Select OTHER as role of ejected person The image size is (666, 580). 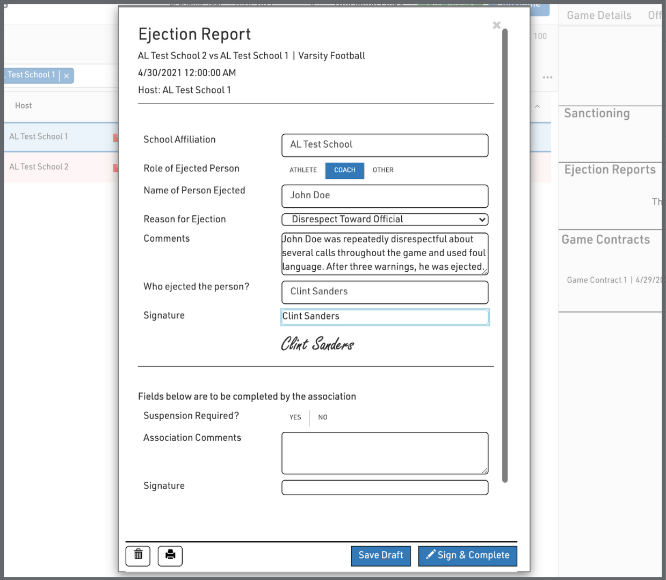pos(383,170)
